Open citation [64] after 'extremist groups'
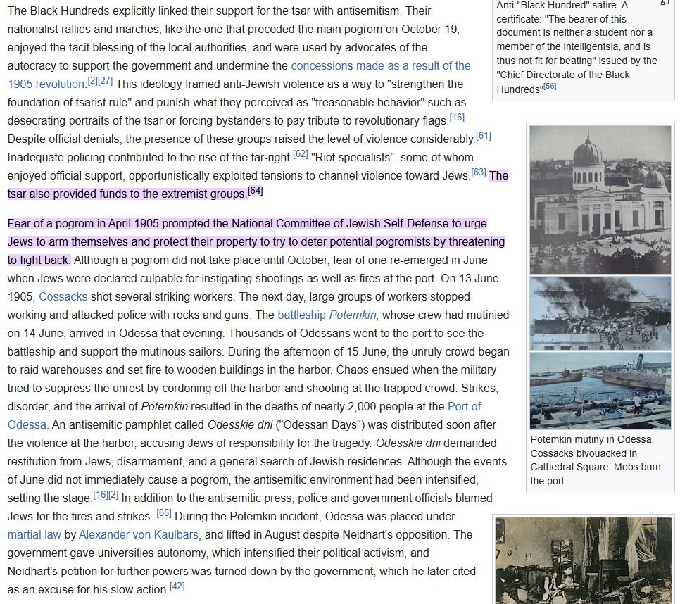Viewport: 680px width, 604px height. click(x=256, y=190)
